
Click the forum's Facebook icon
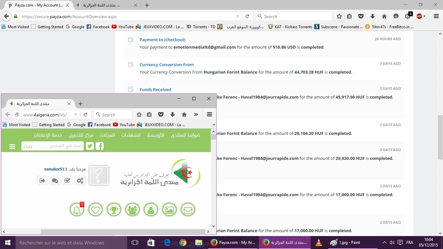(100, 146)
